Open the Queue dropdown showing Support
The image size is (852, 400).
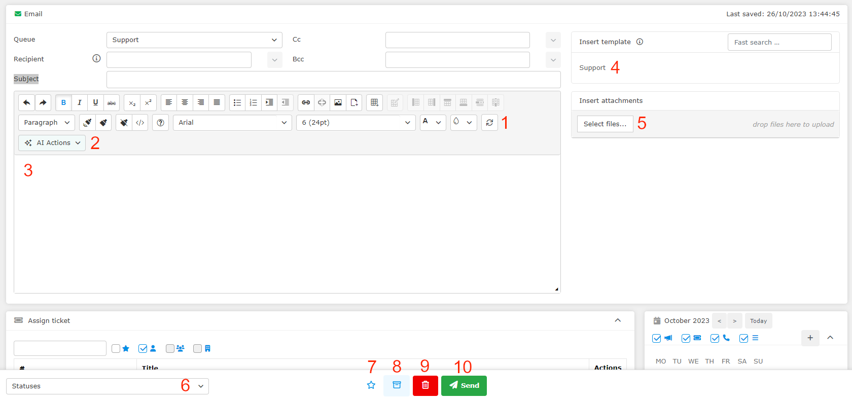(x=194, y=40)
